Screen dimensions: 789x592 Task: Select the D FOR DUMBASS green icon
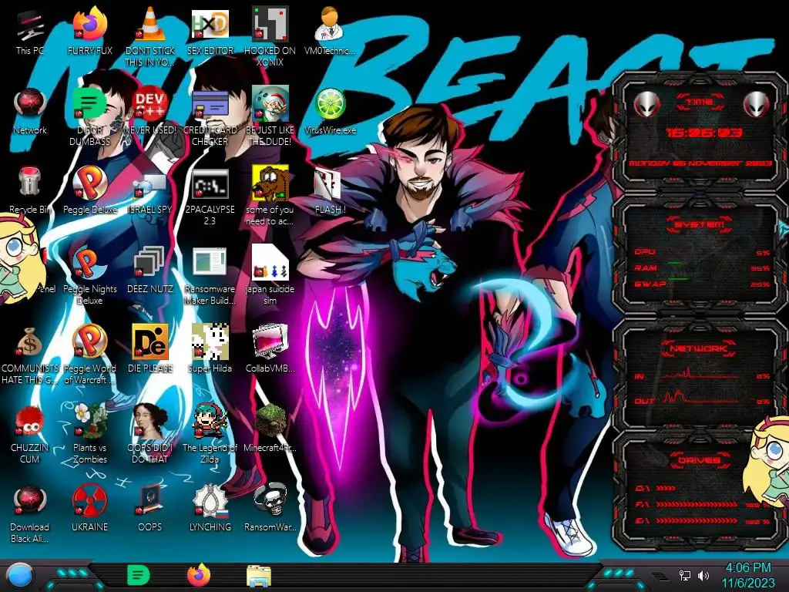click(89, 117)
